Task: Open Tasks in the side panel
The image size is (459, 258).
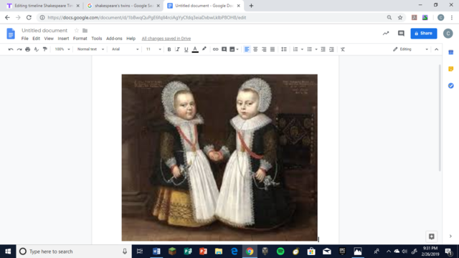Action: click(451, 86)
